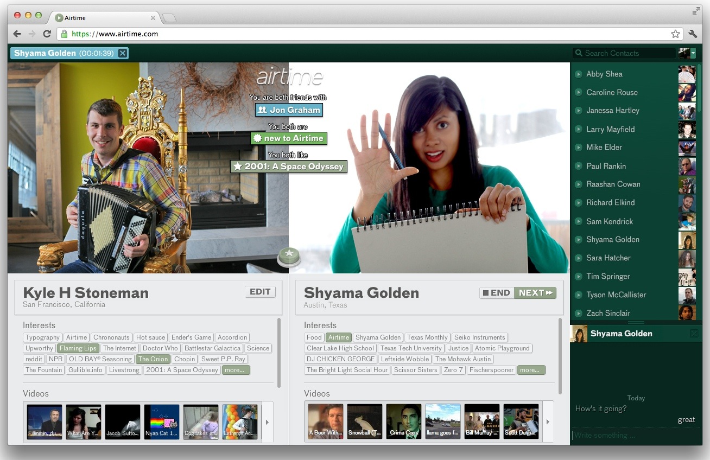Click the browser forward arrow
Image resolution: width=710 pixels, height=460 pixels.
click(31, 34)
